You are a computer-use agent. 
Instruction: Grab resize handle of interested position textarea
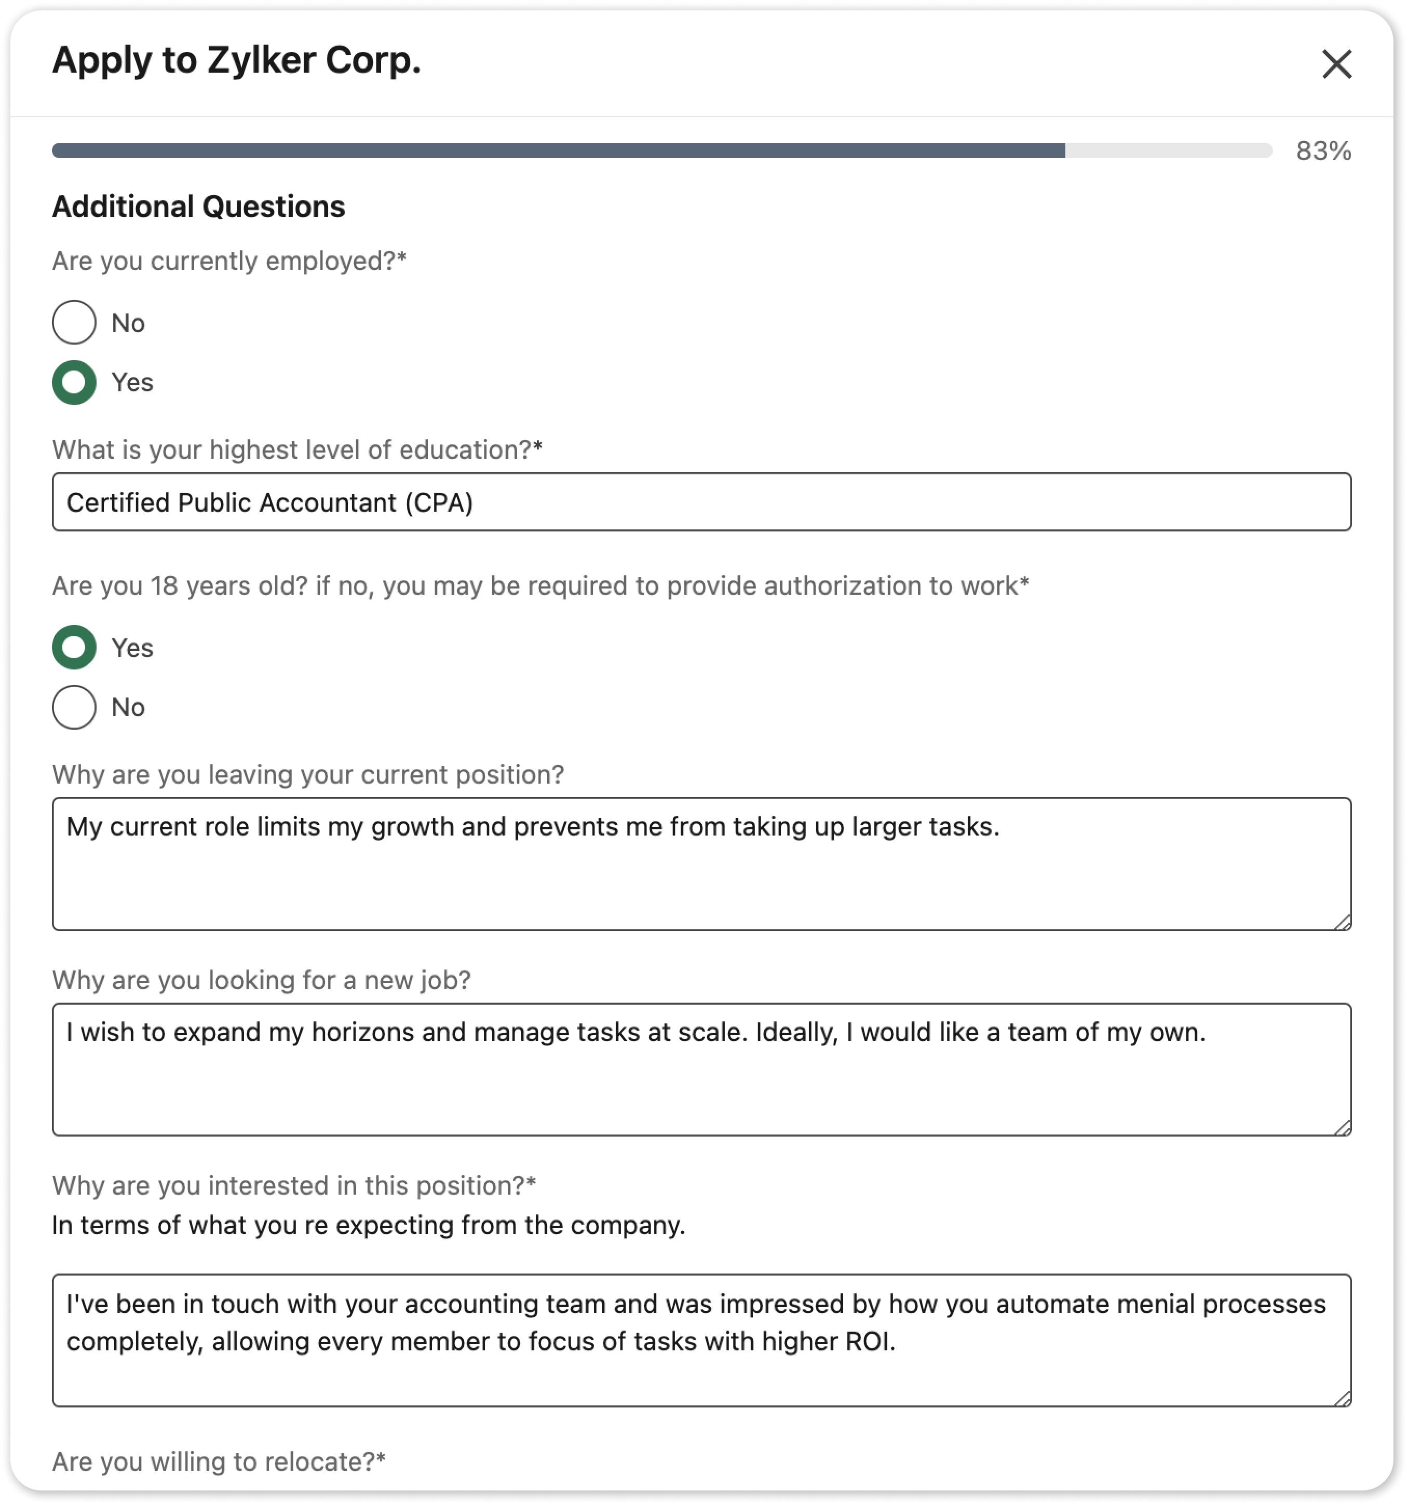pos(1342,1398)
